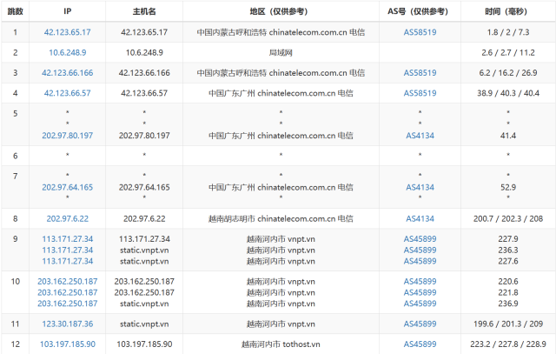Open the 202.97.80.197 IP link
The width and height of the screenshot is (556, 354).
tap(68, 136)
